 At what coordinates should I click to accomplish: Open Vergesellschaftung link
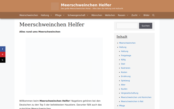130,93
